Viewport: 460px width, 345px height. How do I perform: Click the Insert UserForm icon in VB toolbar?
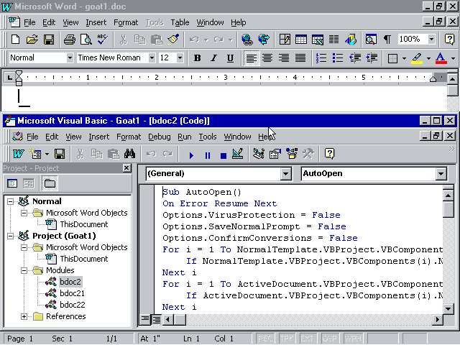35,154
